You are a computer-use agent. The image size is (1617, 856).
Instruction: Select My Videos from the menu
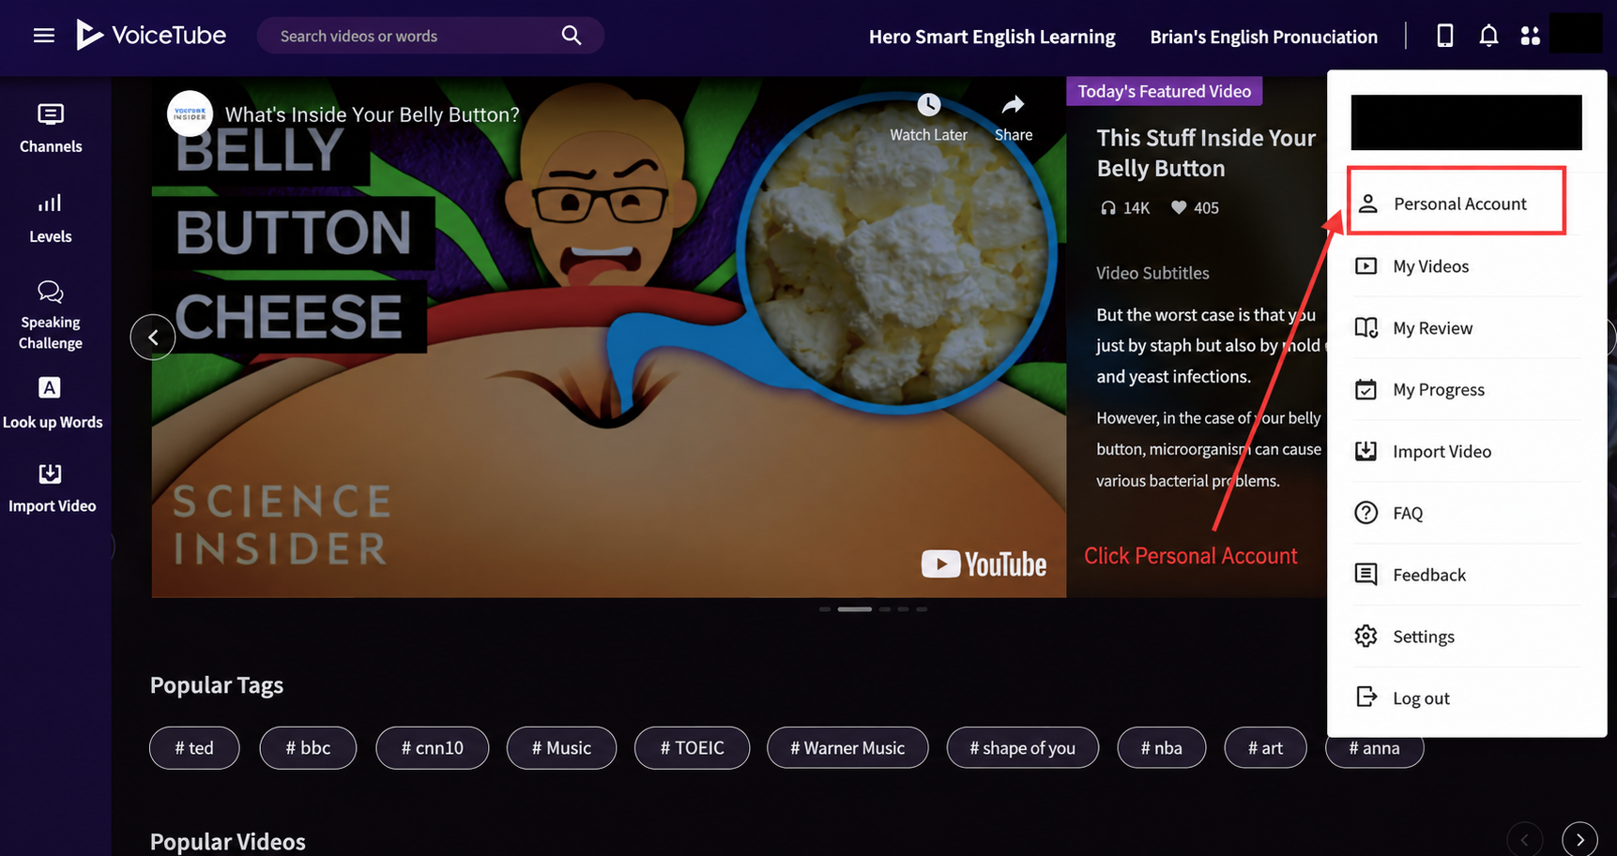pyautogui.click(x=1467, y=266)
